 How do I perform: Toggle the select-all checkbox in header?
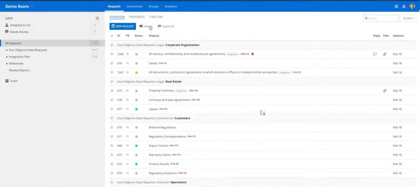tap(112, 36)
